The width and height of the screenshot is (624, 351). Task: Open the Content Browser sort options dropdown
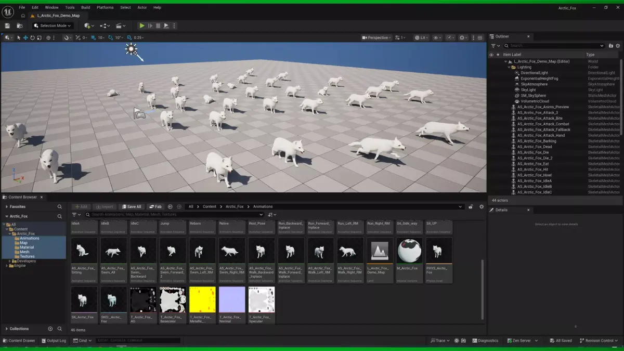point(272,214)
